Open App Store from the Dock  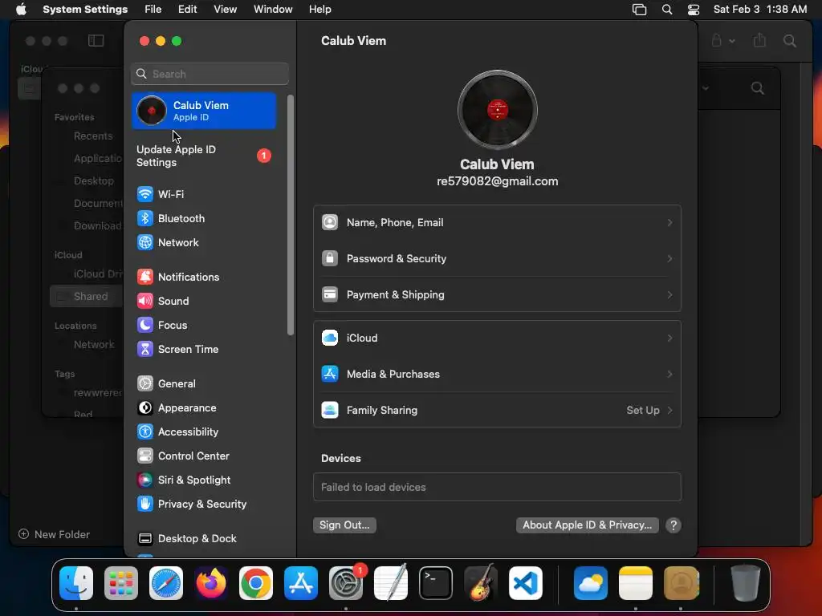click(x=301, y=583)
